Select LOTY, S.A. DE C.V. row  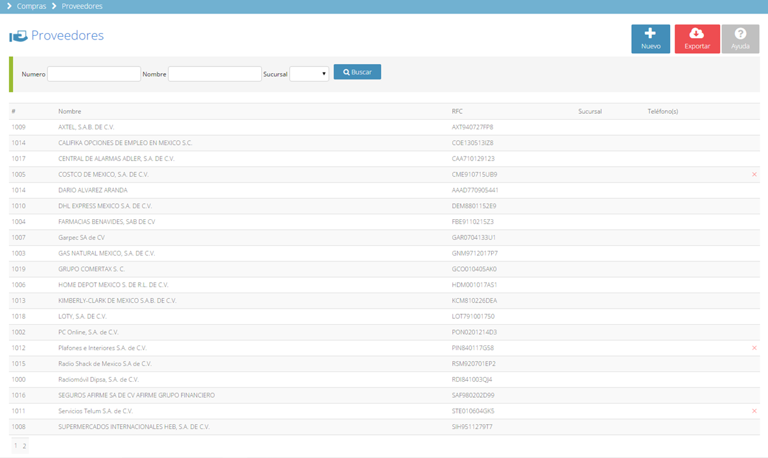click(384, 316)
